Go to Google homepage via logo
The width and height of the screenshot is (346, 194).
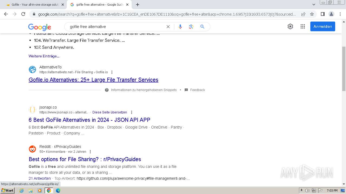(39, 27)
